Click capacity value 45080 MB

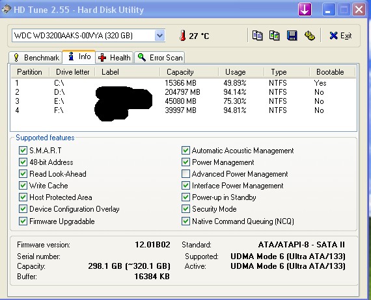[180, 101]
